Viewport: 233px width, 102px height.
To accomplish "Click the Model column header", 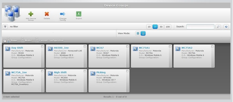I will pos(28,41).
